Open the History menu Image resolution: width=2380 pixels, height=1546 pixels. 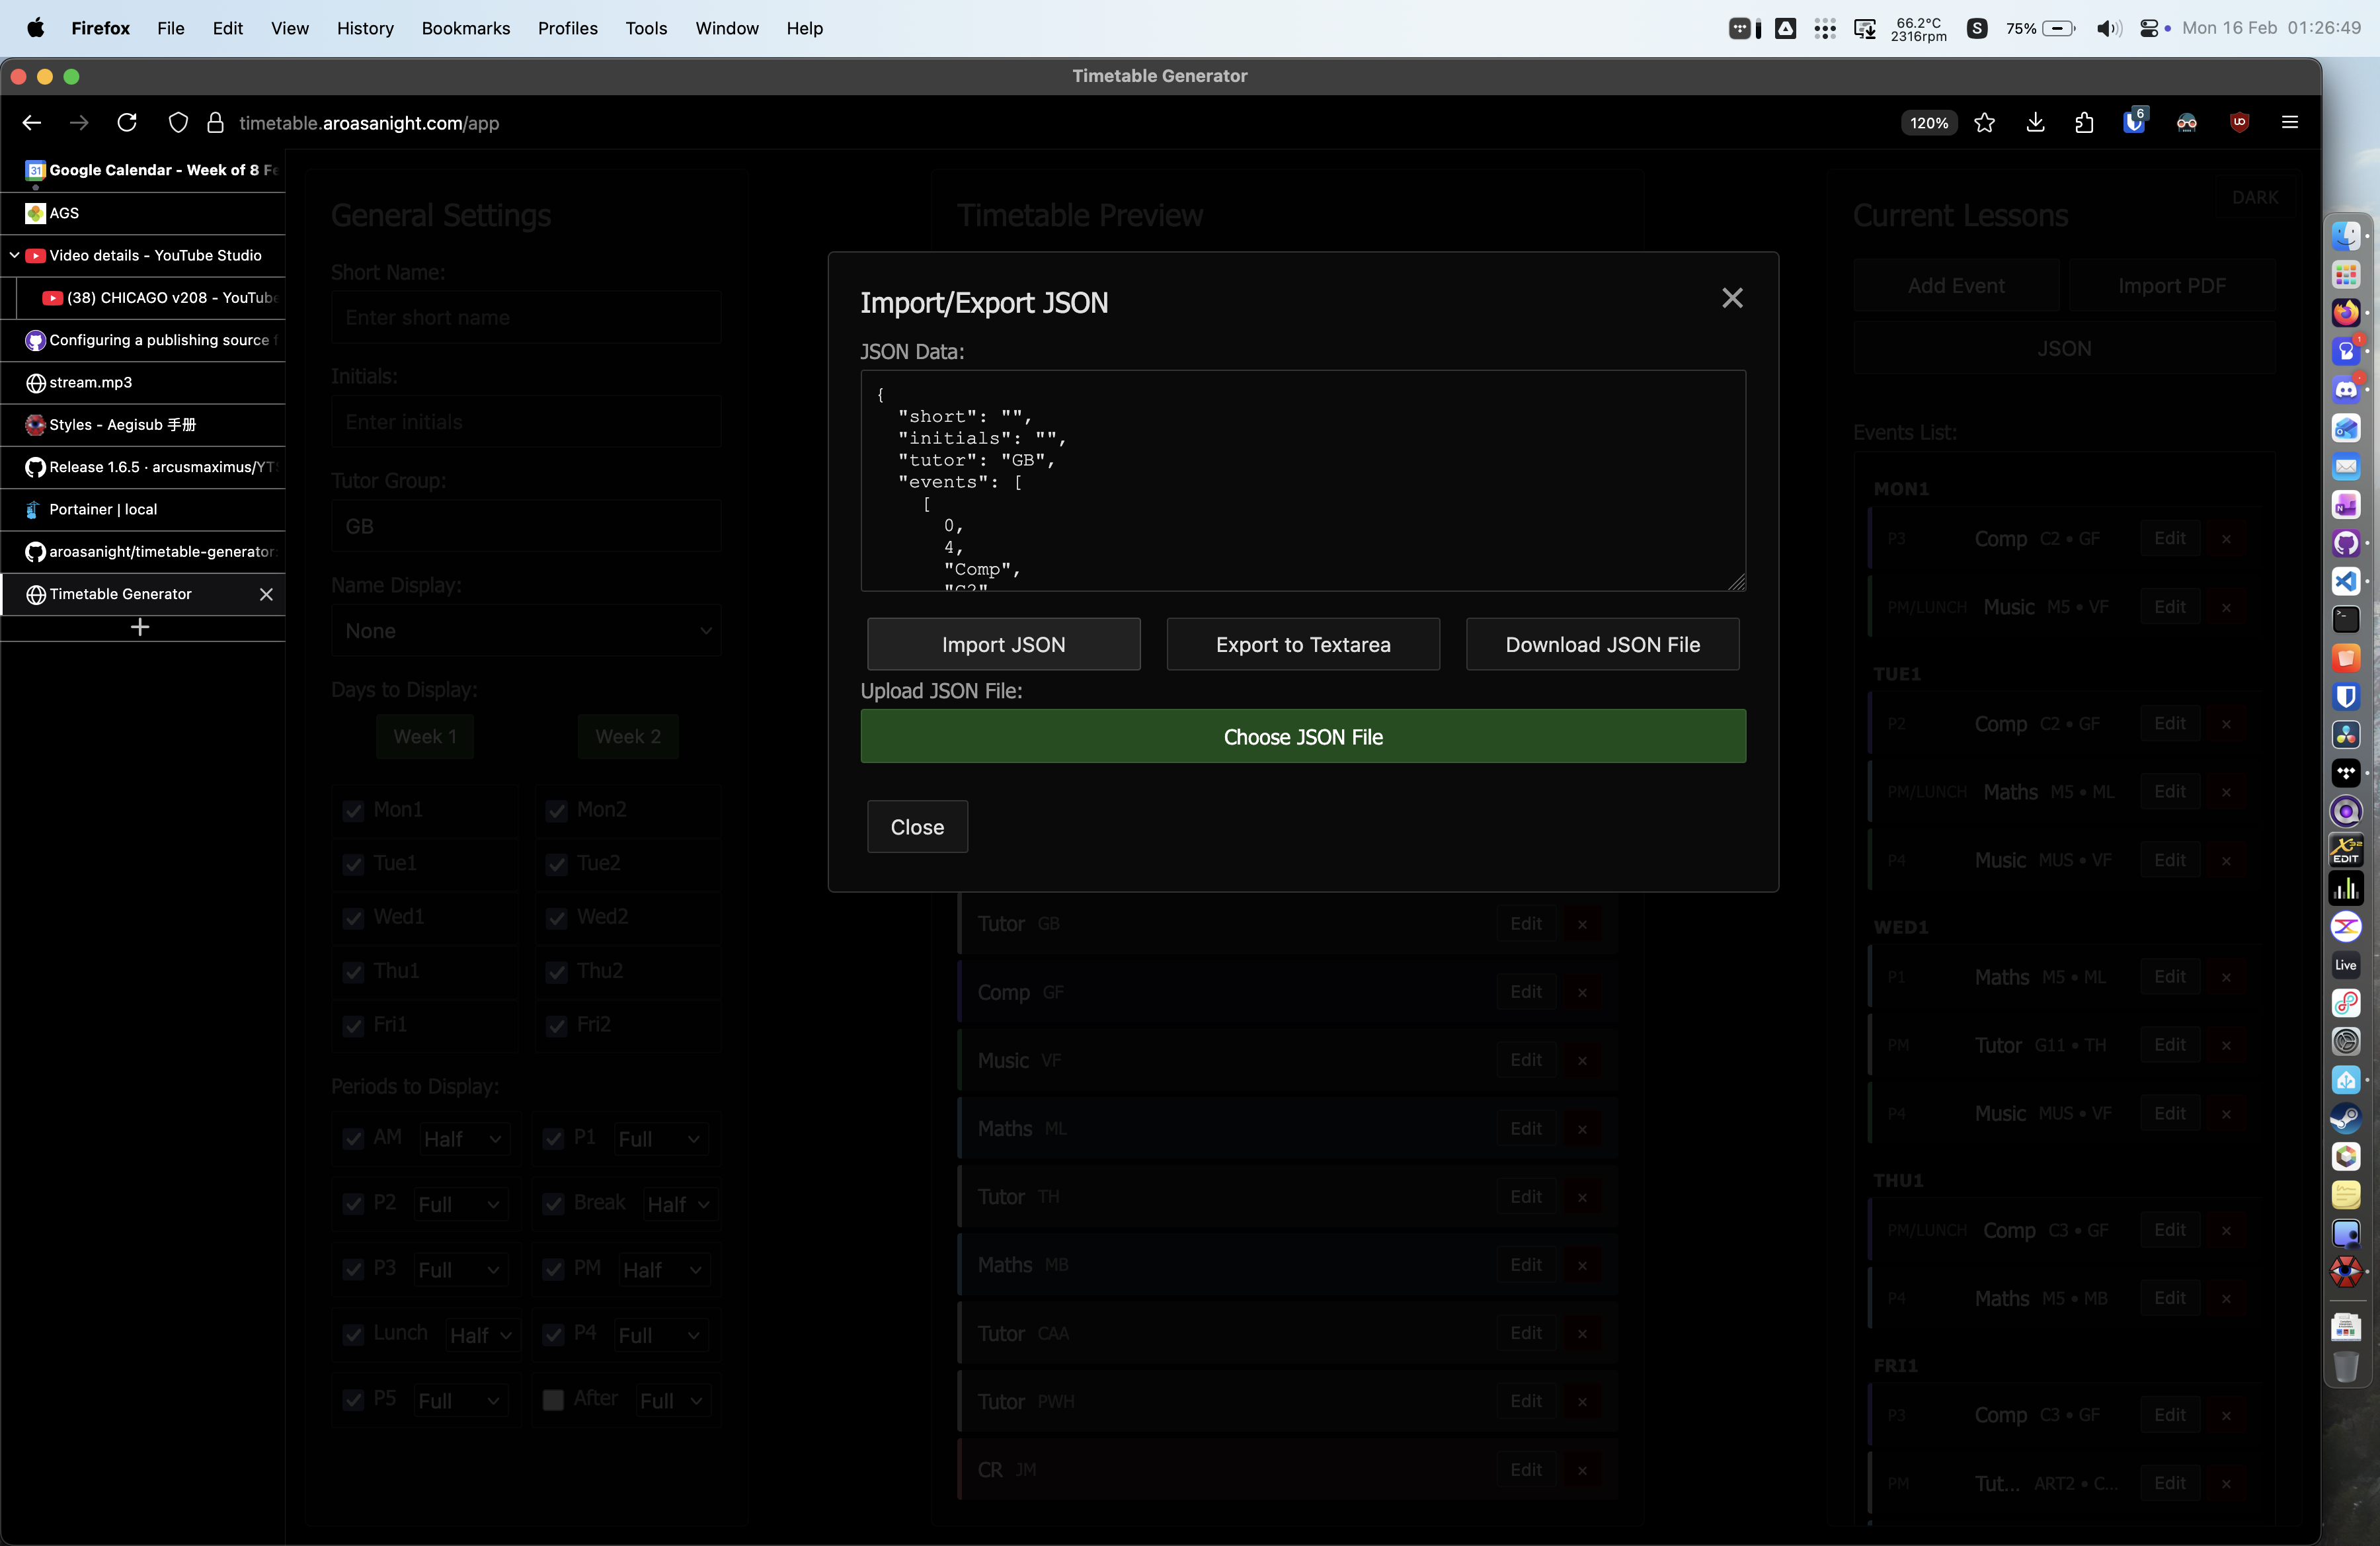coord(365,28)
